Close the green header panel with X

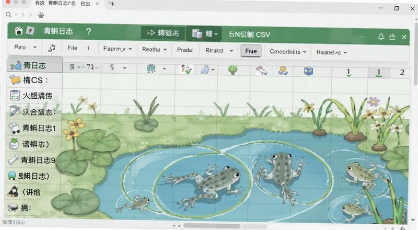click(404, 37)
